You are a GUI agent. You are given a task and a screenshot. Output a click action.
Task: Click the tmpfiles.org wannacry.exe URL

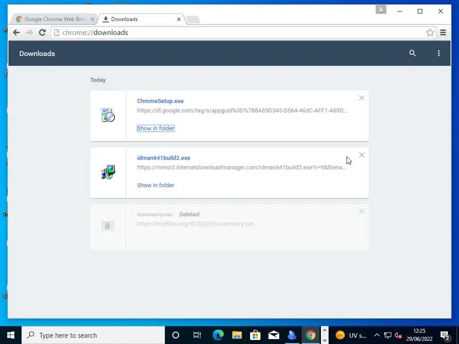(195, 224)
